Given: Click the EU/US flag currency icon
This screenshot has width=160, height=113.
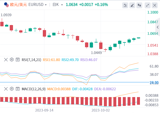Looking at the screenshot, I should (x=6, y=5).
